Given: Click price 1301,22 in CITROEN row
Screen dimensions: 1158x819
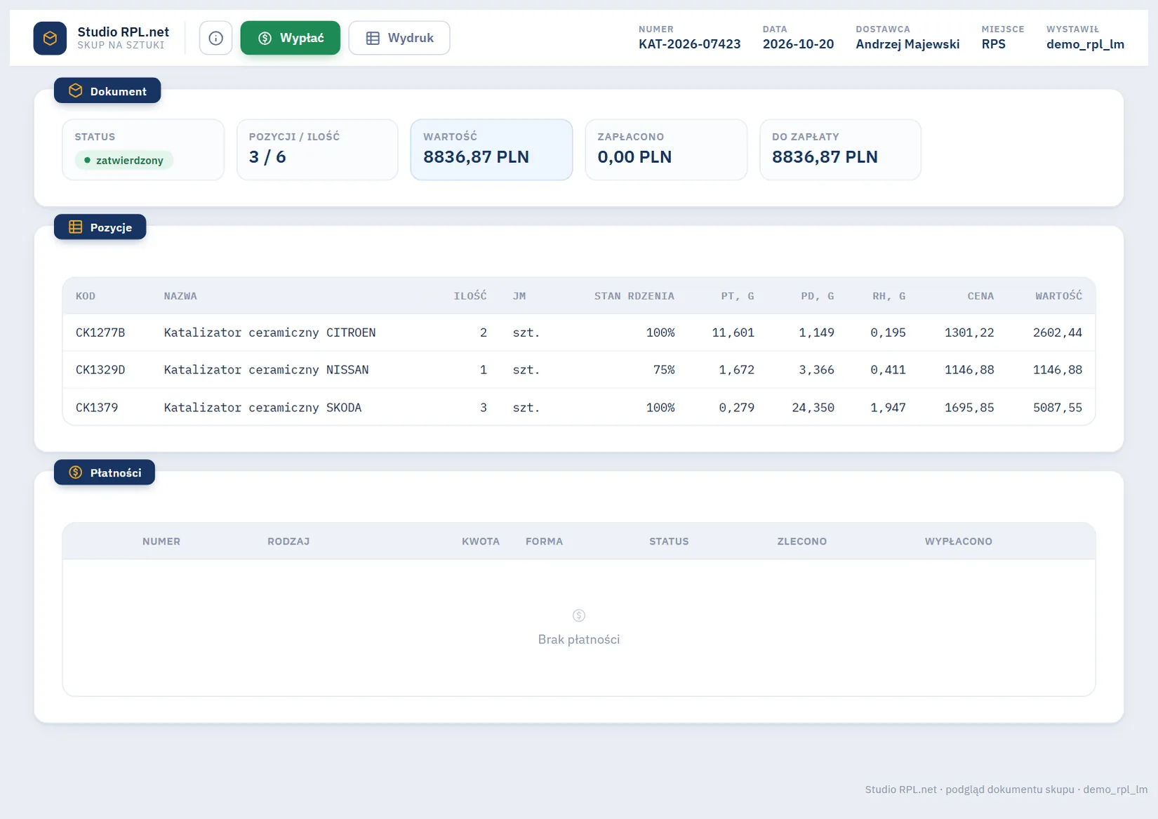Looking at the screenshot, I should pos(969,333).
